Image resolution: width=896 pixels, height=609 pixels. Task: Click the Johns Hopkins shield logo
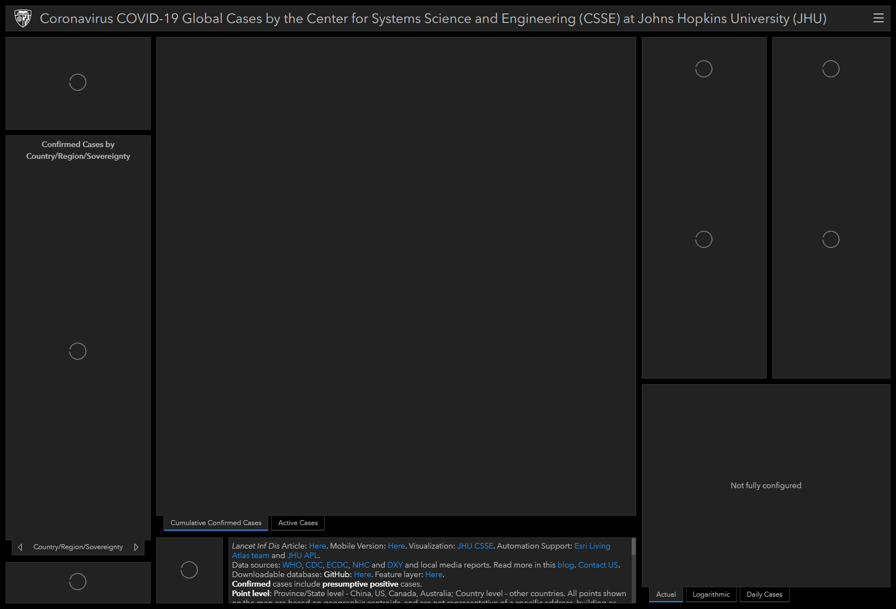(x=23, y=18)
